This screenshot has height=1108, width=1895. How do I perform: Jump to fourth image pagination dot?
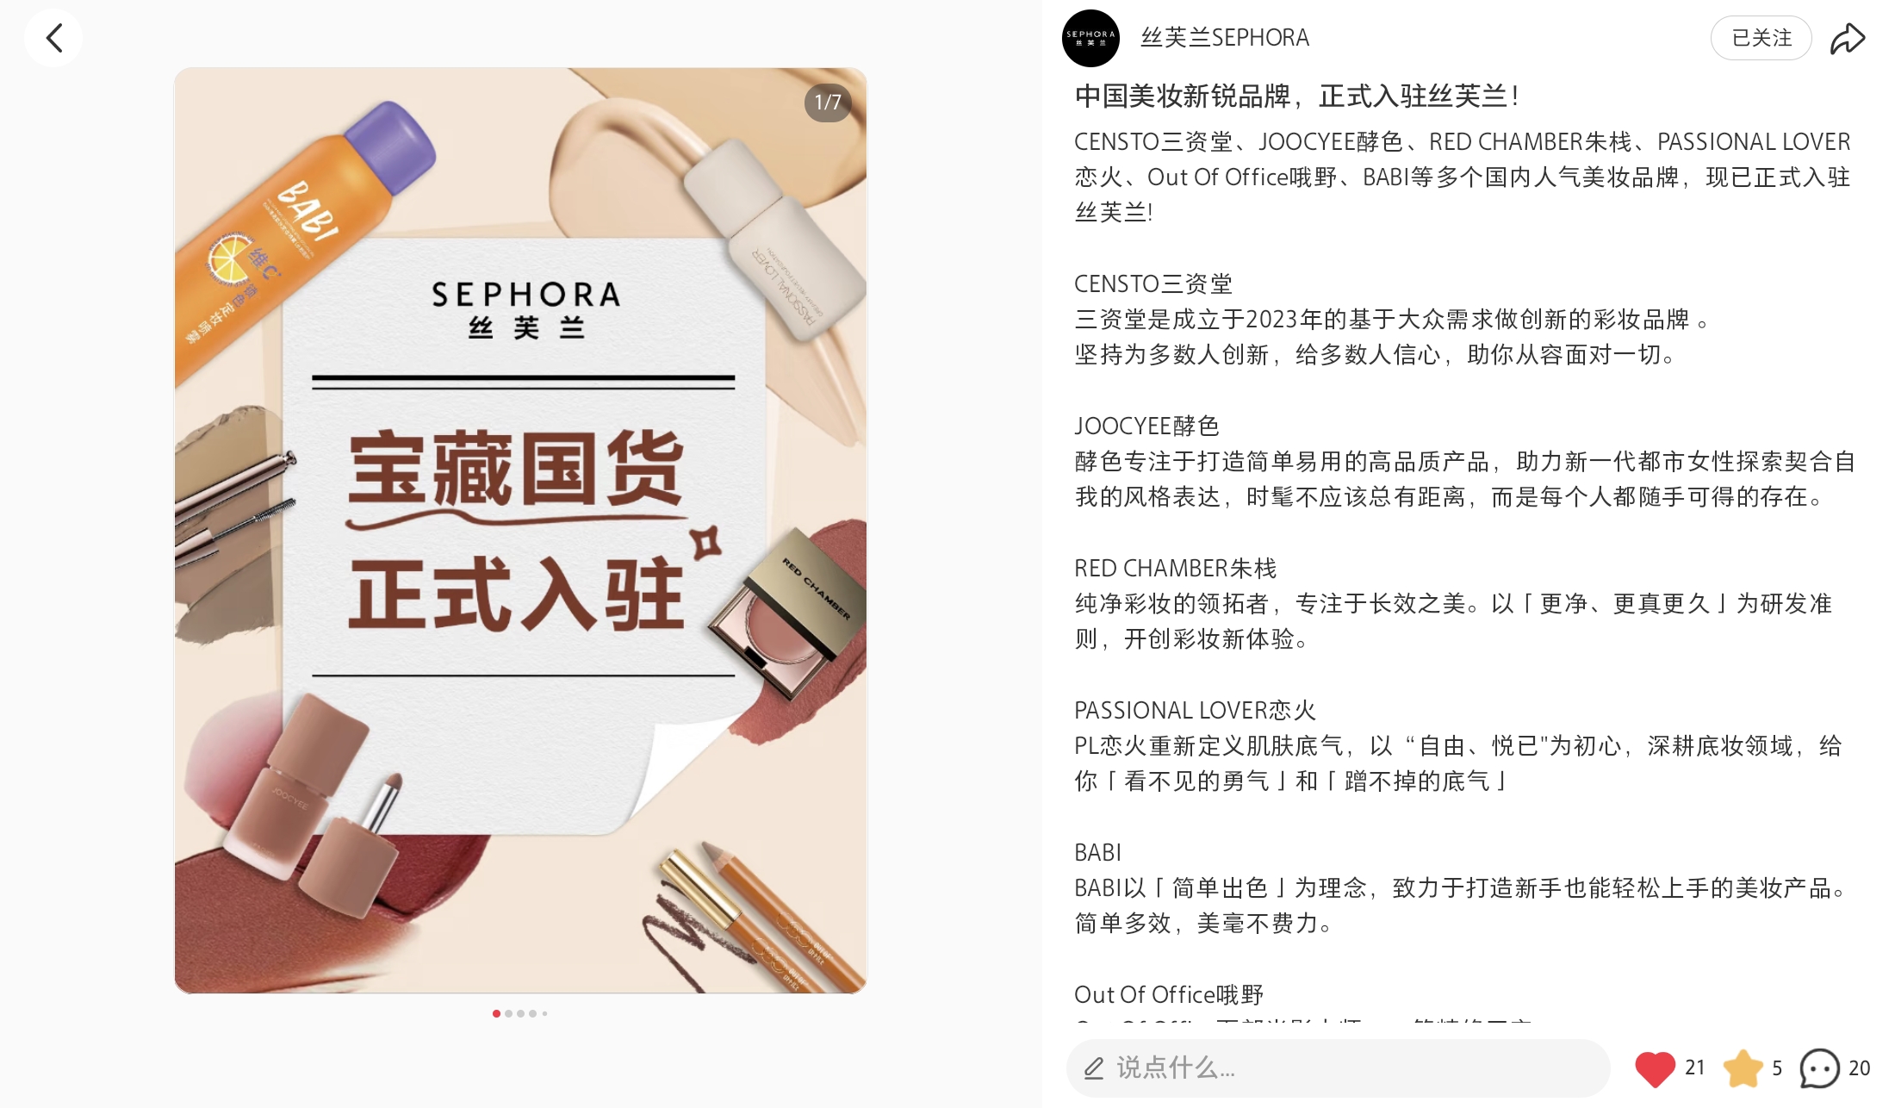pyautogui.click(x=532, y=1013)
